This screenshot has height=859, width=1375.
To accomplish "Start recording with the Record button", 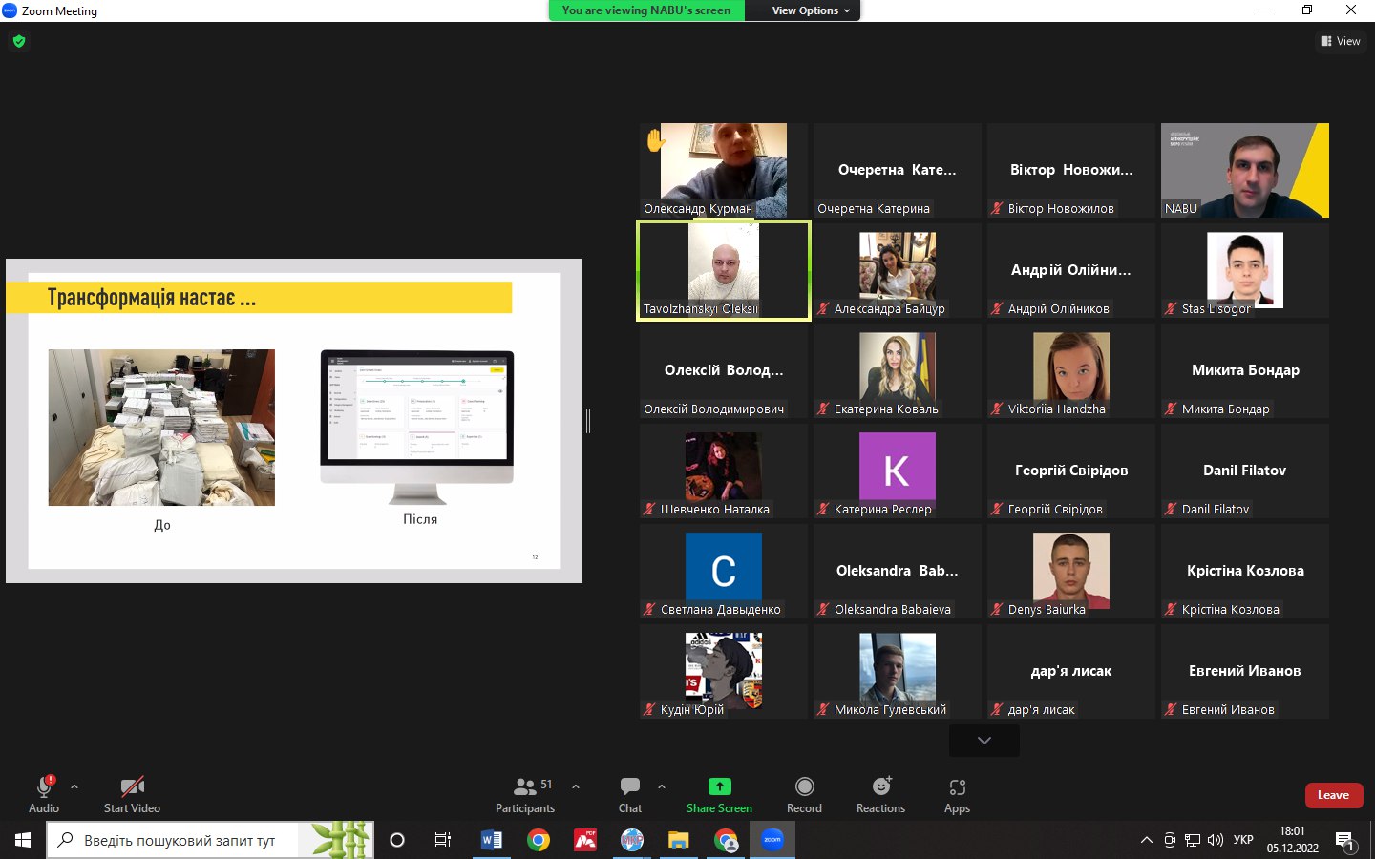I will coord(804,794).
